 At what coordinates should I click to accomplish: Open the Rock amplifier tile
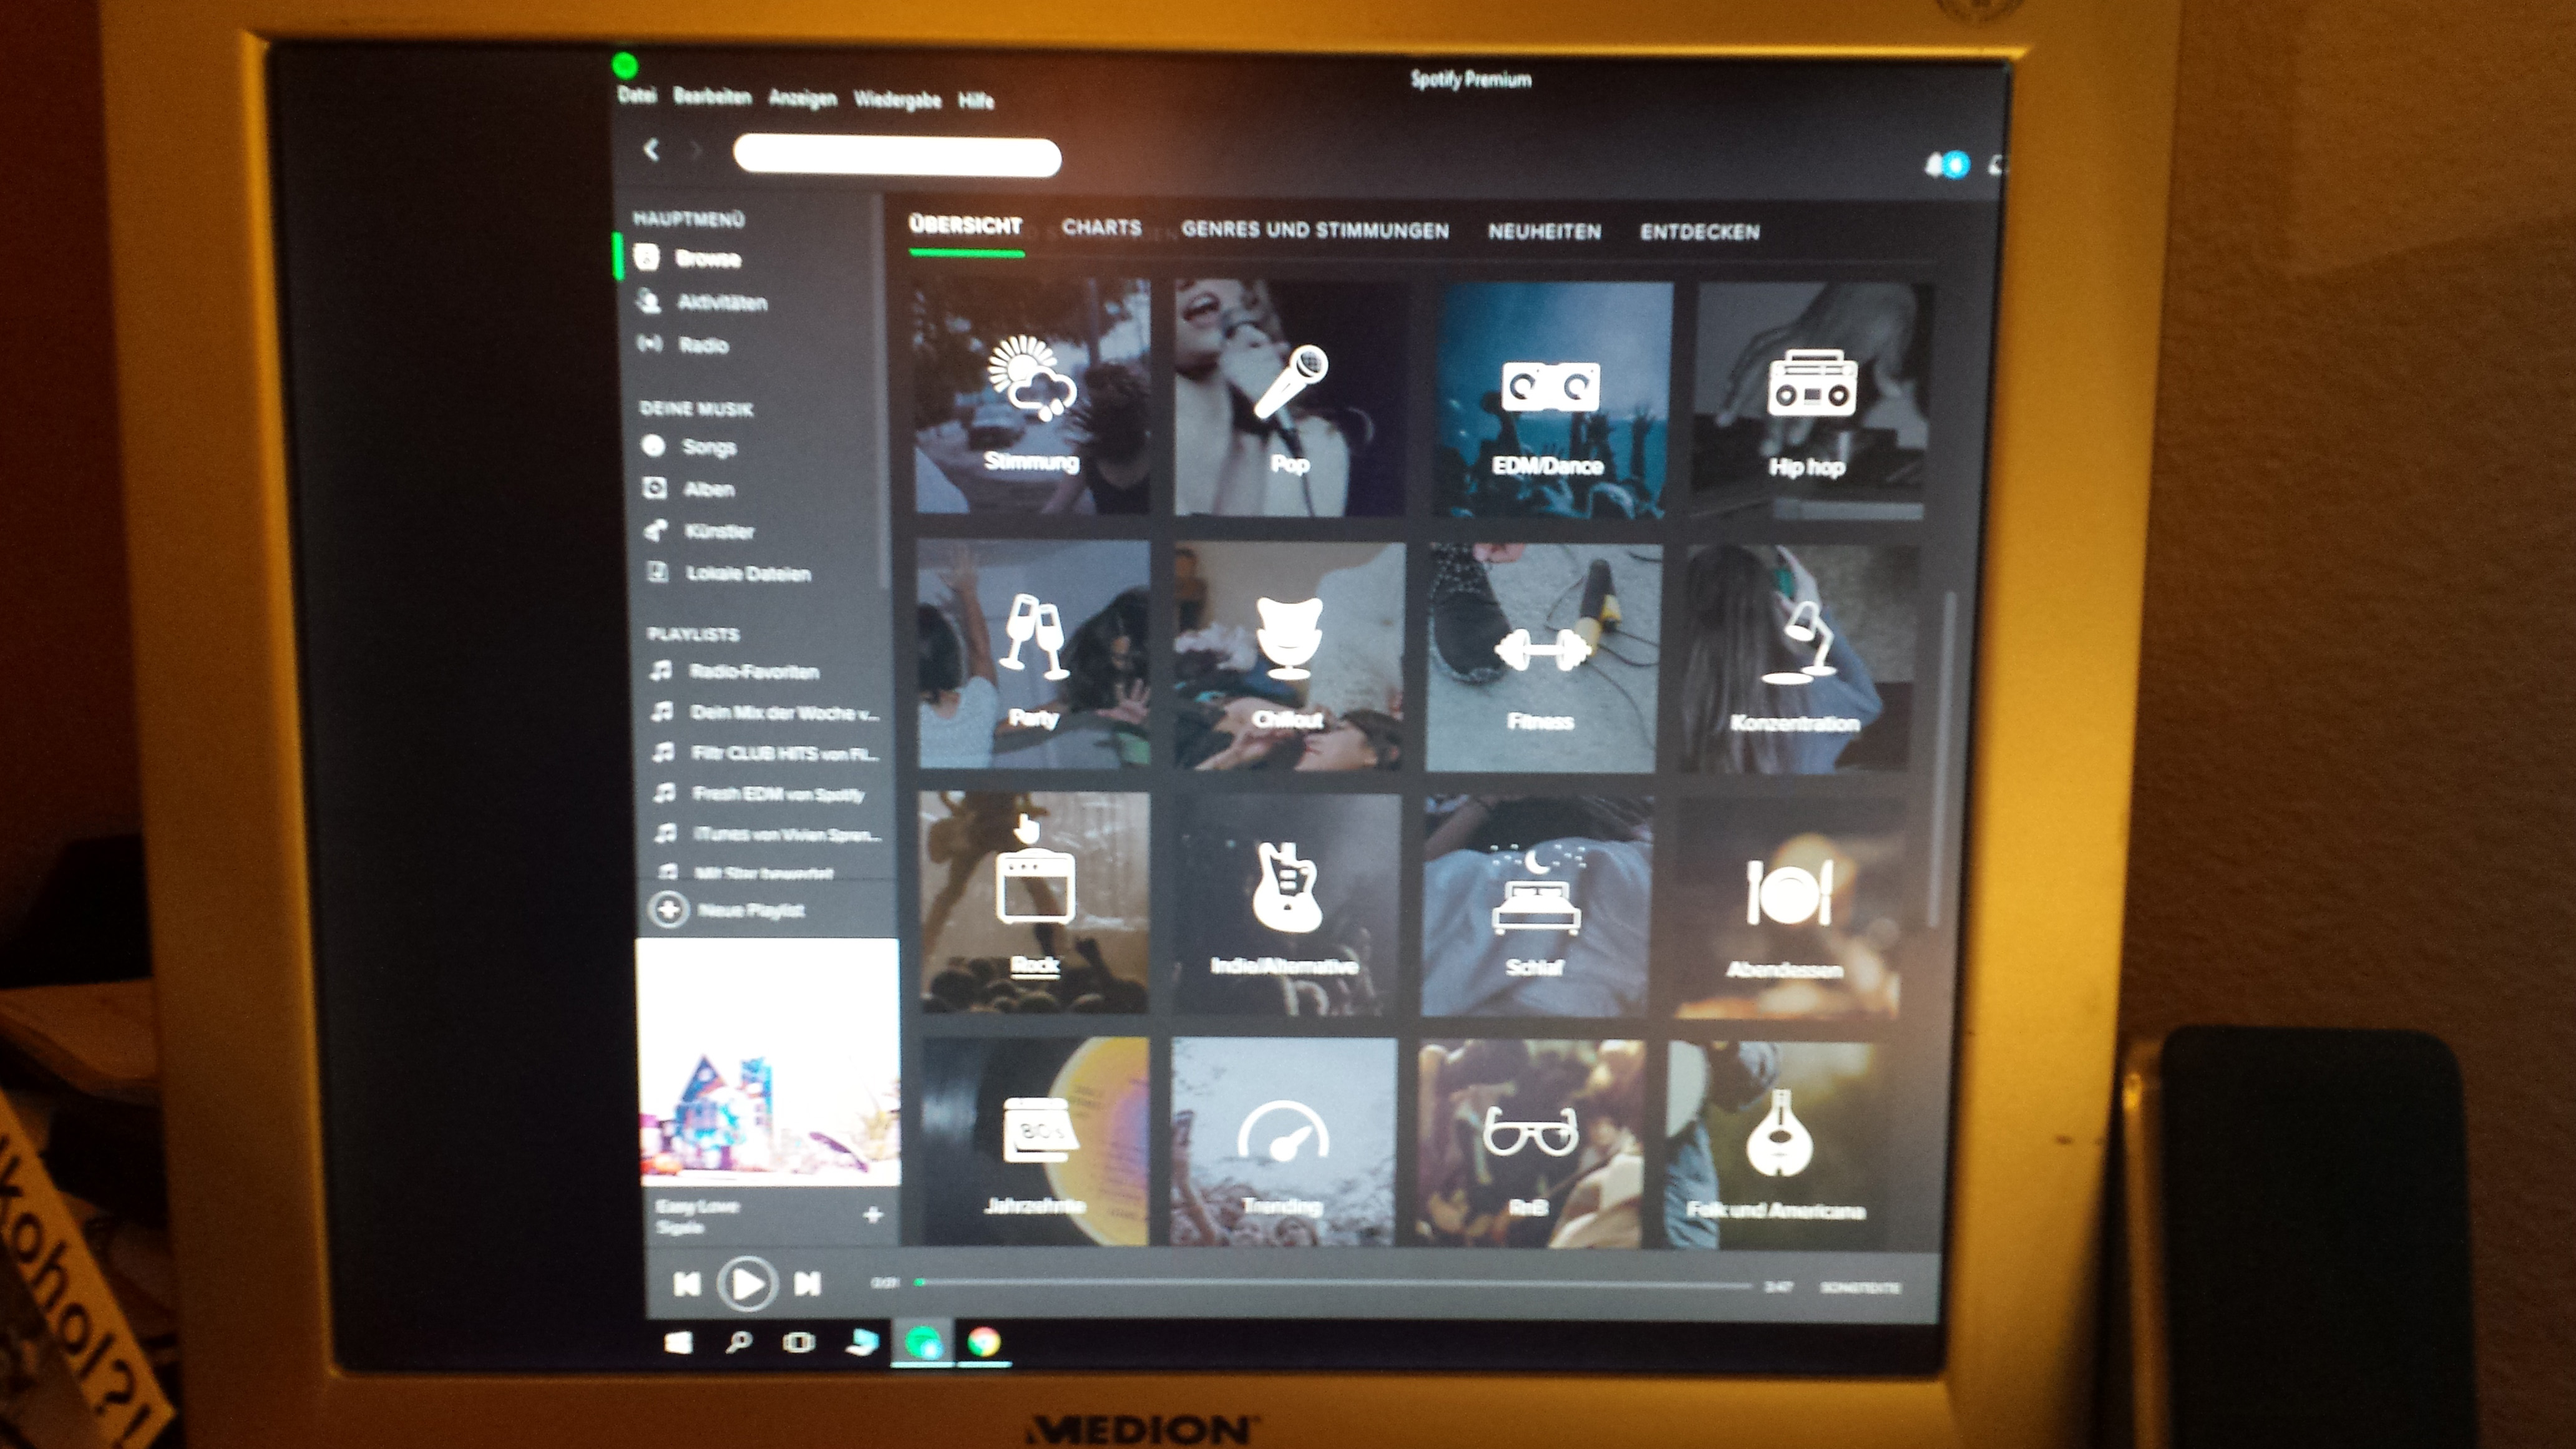click(x=1036, y=902)
